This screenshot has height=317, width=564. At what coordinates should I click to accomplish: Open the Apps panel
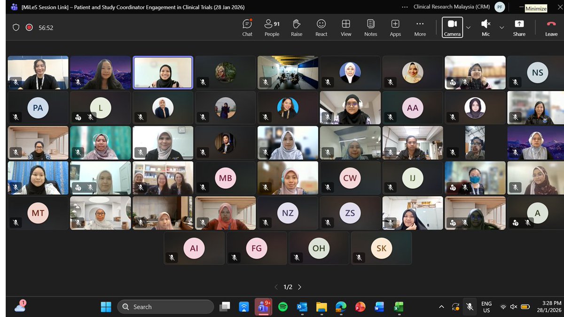(395, 27)
